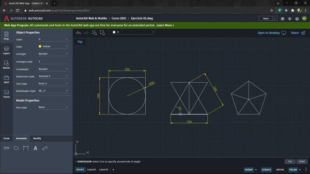Open the XREF panel icon
The image size is (310, 174).
(x=6, y=79)
